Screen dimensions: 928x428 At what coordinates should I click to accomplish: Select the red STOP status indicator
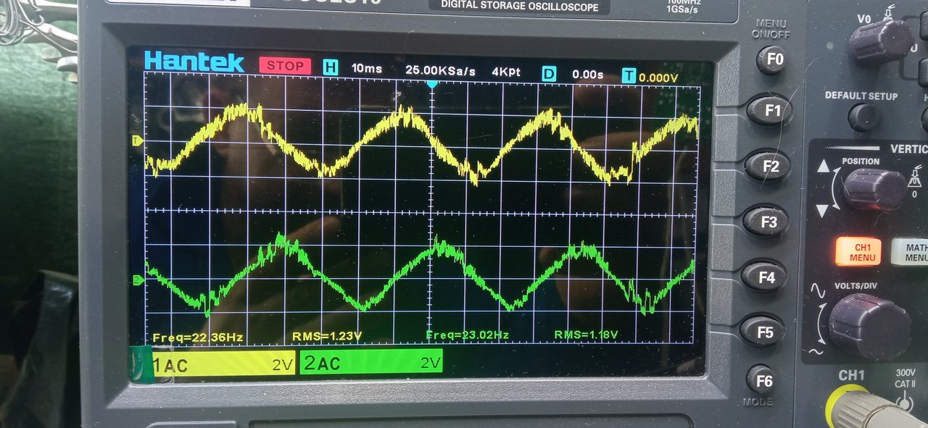tap(285, 65)
